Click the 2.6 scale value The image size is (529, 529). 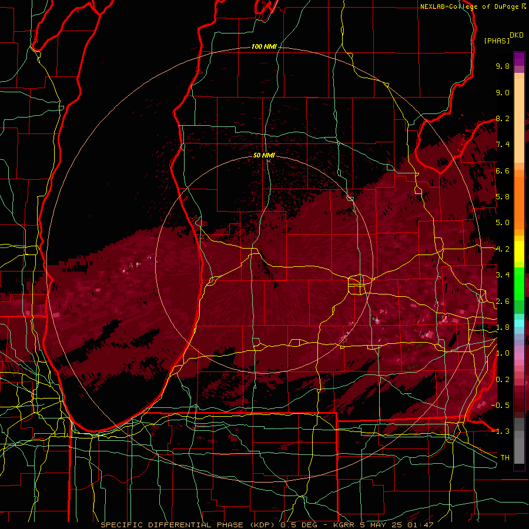(503, 302)
